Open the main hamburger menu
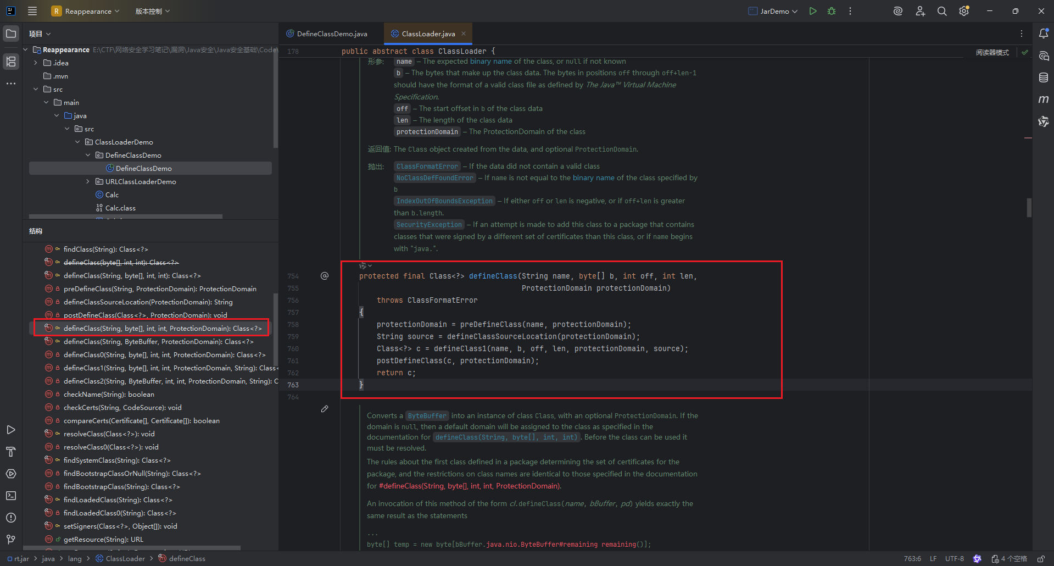This screenshot has width=1054, height=566. [32, 11]
